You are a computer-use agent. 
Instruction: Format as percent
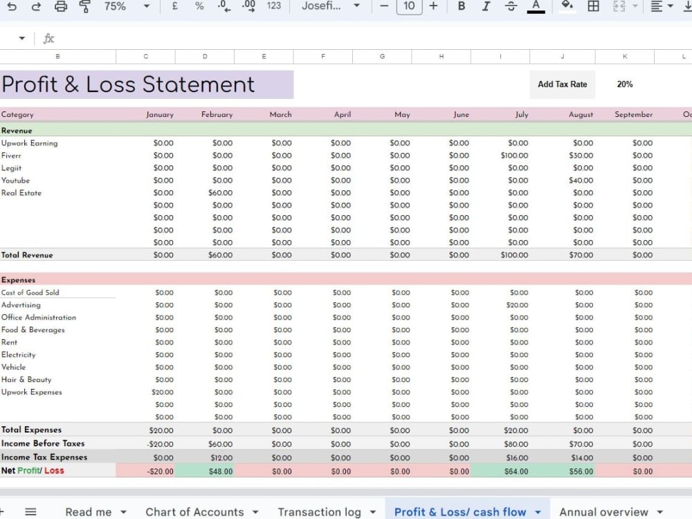(x=199, y=6)
